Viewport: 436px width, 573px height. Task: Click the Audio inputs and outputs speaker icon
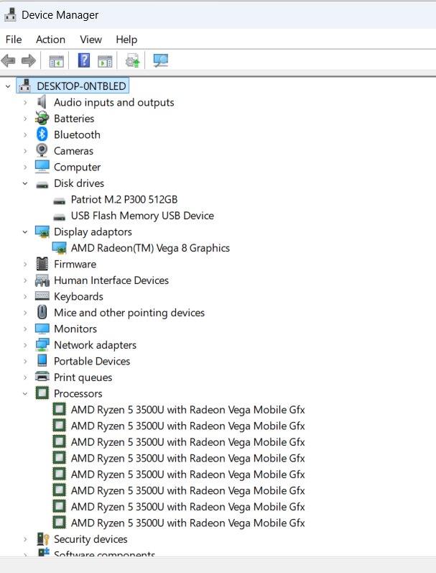click(x=42, y=102)
